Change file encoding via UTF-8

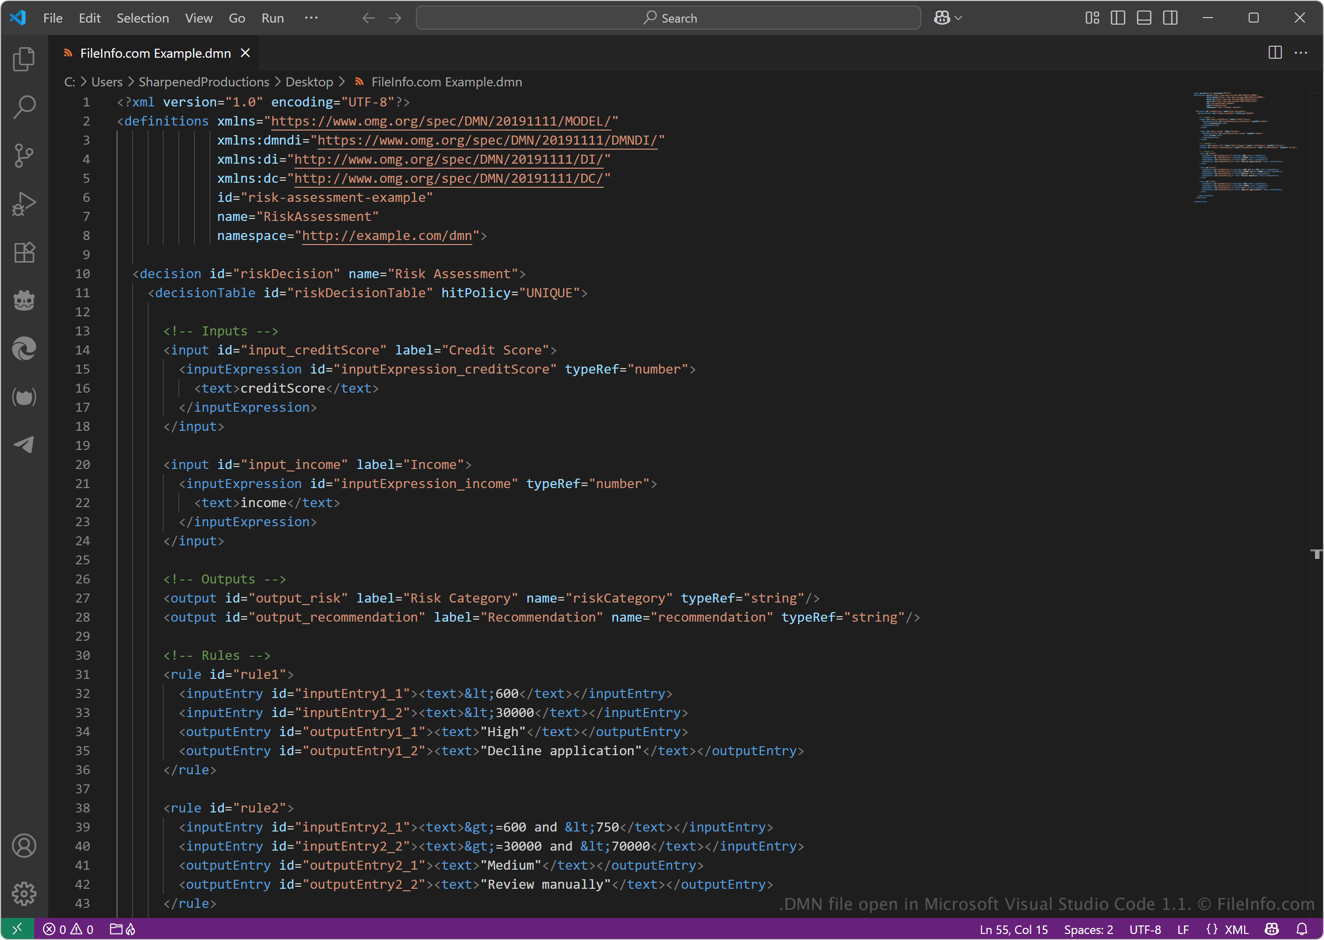click(x=1145, y=929)
